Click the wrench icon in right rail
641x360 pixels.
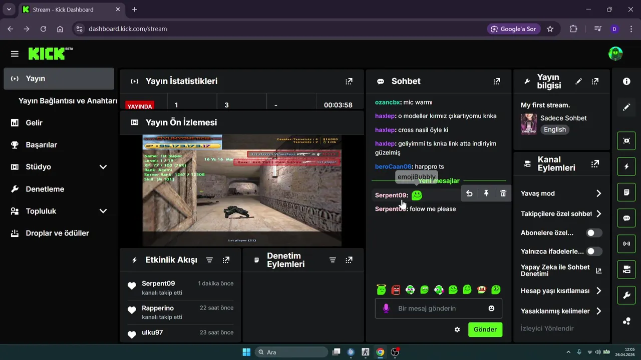[x=626, y=295]
